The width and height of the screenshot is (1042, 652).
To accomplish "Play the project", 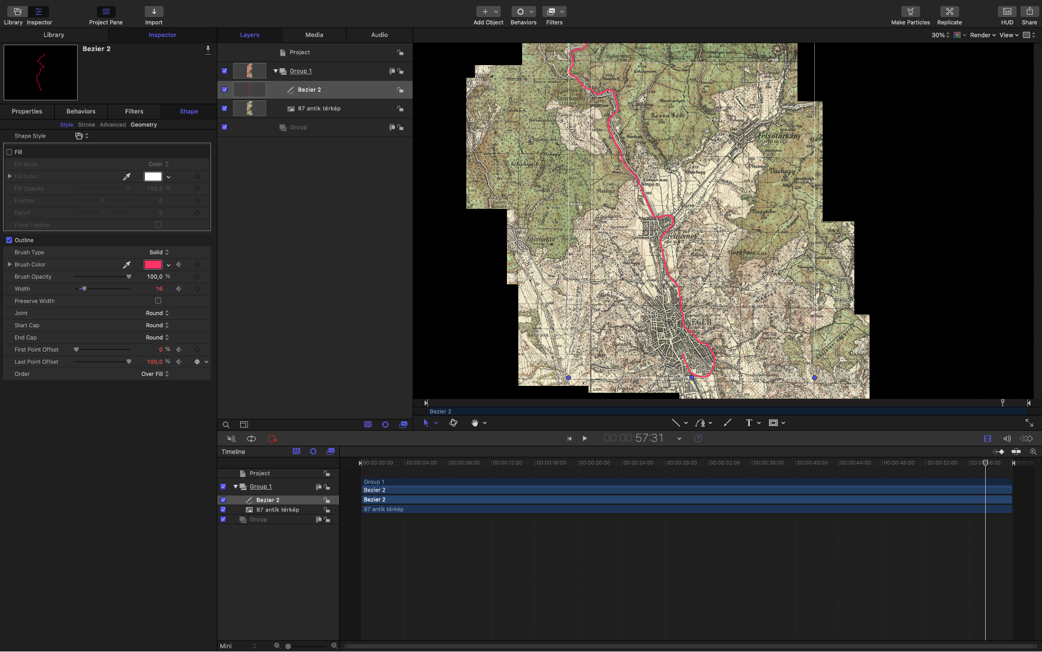I will (x=585, y=438).
